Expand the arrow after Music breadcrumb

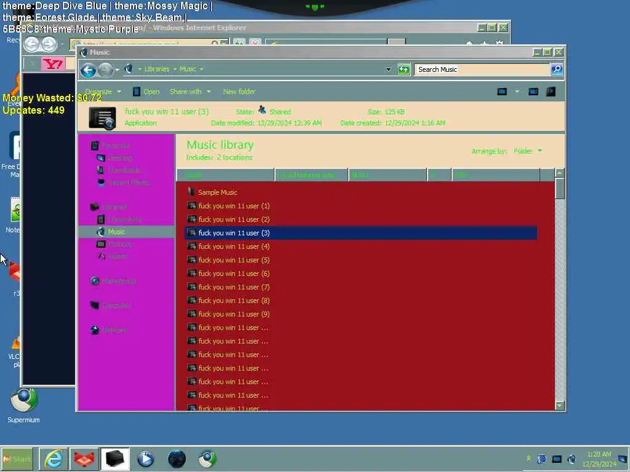point(201,69)
